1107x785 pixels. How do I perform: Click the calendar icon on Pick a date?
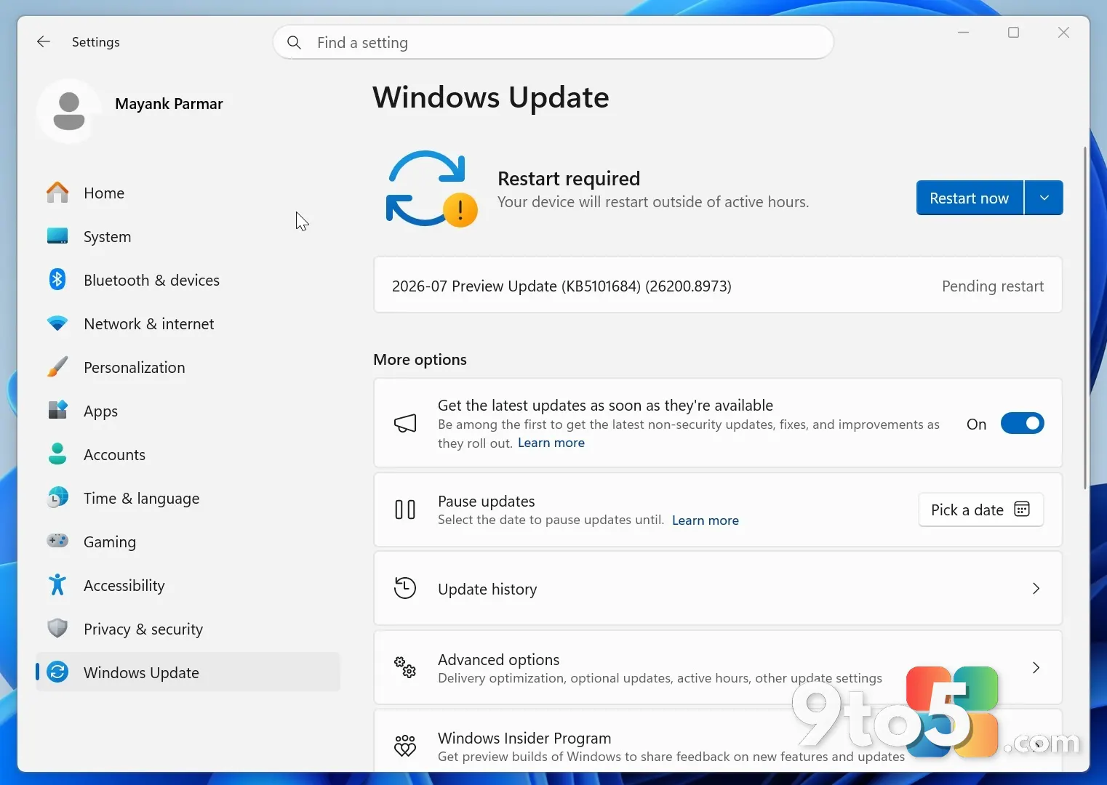[1022, 510]
